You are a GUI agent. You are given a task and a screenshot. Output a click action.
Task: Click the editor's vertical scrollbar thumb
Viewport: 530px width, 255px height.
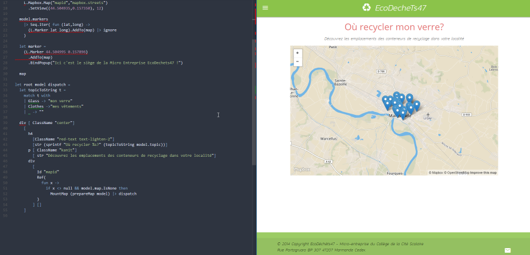254,102
